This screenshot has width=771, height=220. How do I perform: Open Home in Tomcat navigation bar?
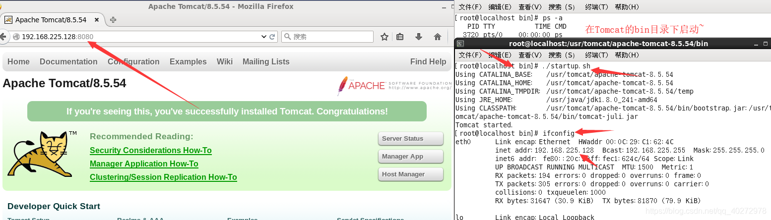(18, 61)
